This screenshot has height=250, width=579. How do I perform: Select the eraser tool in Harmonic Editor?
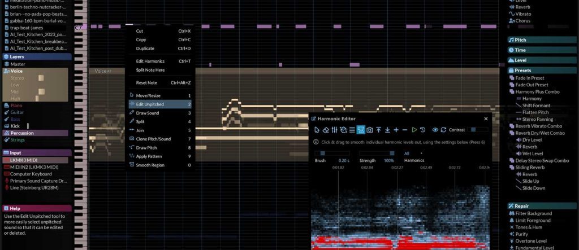326,130
